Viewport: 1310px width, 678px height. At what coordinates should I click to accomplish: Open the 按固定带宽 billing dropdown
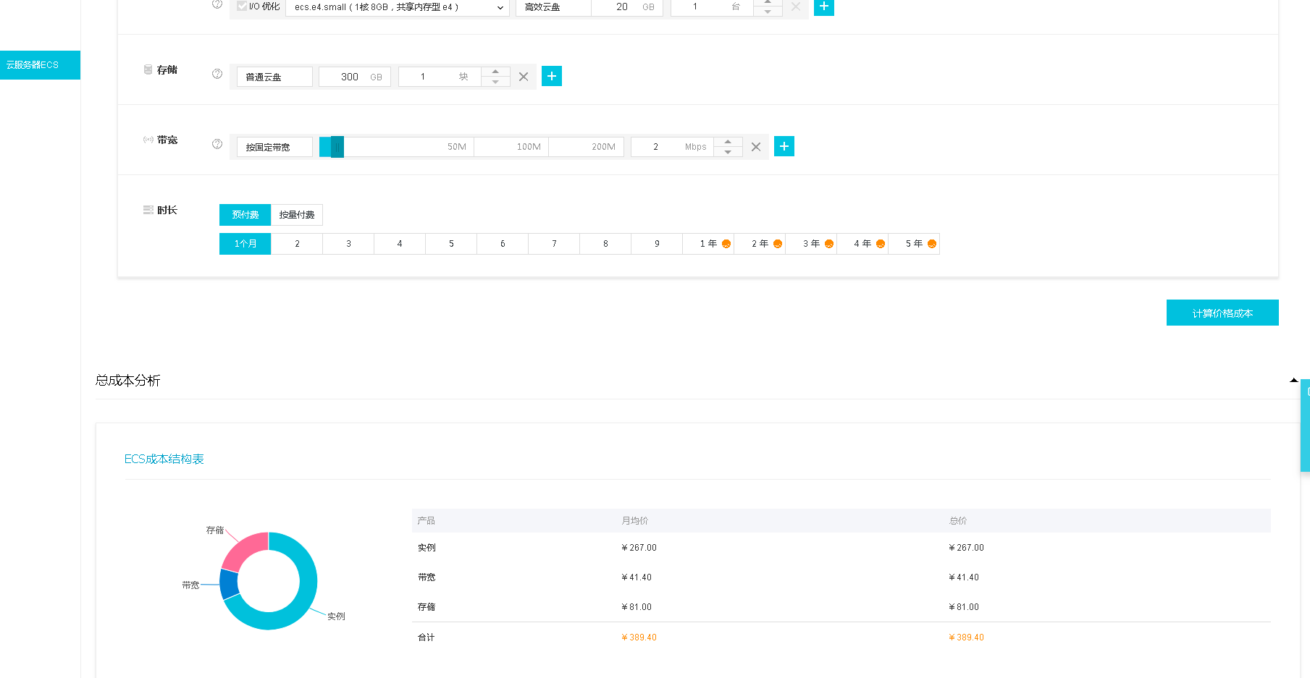274,147
